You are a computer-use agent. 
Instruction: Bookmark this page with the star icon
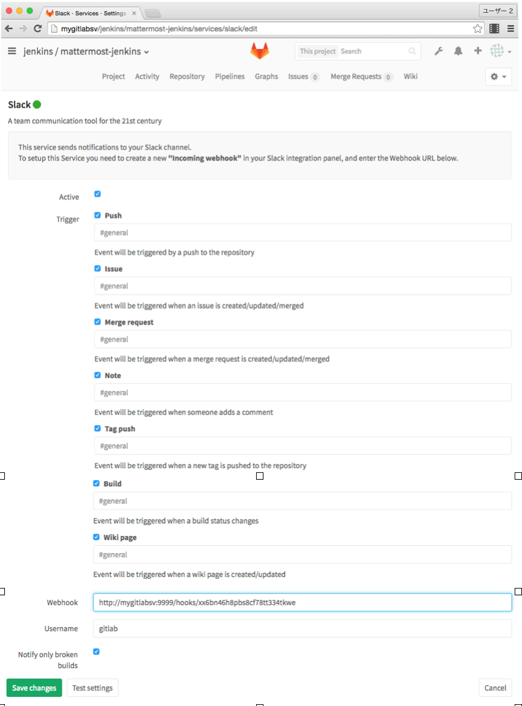tap(476, 28)
